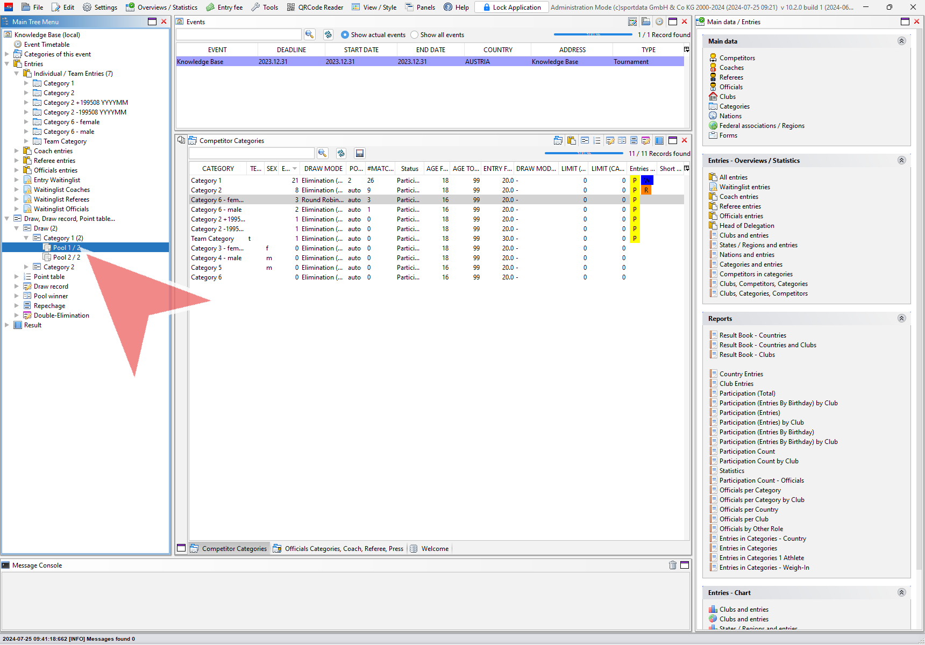Image resolution: width=925 pixels, height=645 pixels.
Task: Open Referees in Main data list
Action: click(731, 77)
